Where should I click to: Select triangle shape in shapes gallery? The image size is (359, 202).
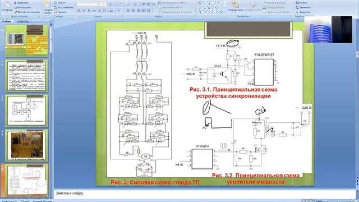200,7
